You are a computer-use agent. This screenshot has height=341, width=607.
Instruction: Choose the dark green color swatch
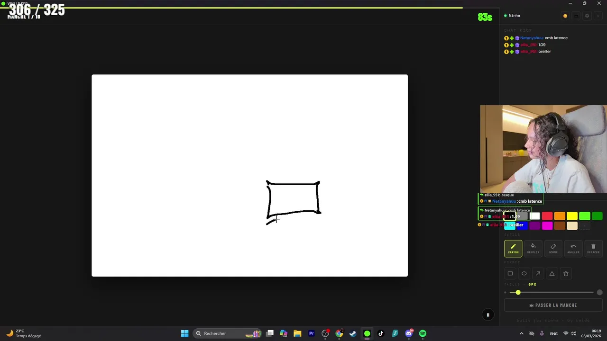click(597, 216)
